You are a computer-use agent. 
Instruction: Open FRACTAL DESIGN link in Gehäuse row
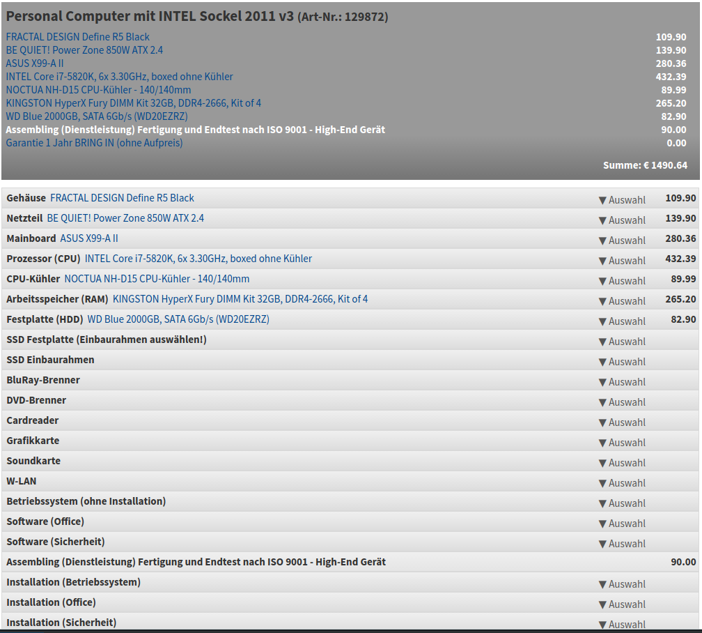[122, 198]
